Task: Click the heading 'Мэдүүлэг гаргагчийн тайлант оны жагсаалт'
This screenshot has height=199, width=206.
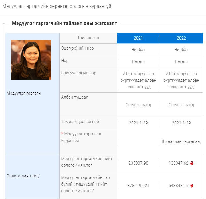Action: click(64, 23)
